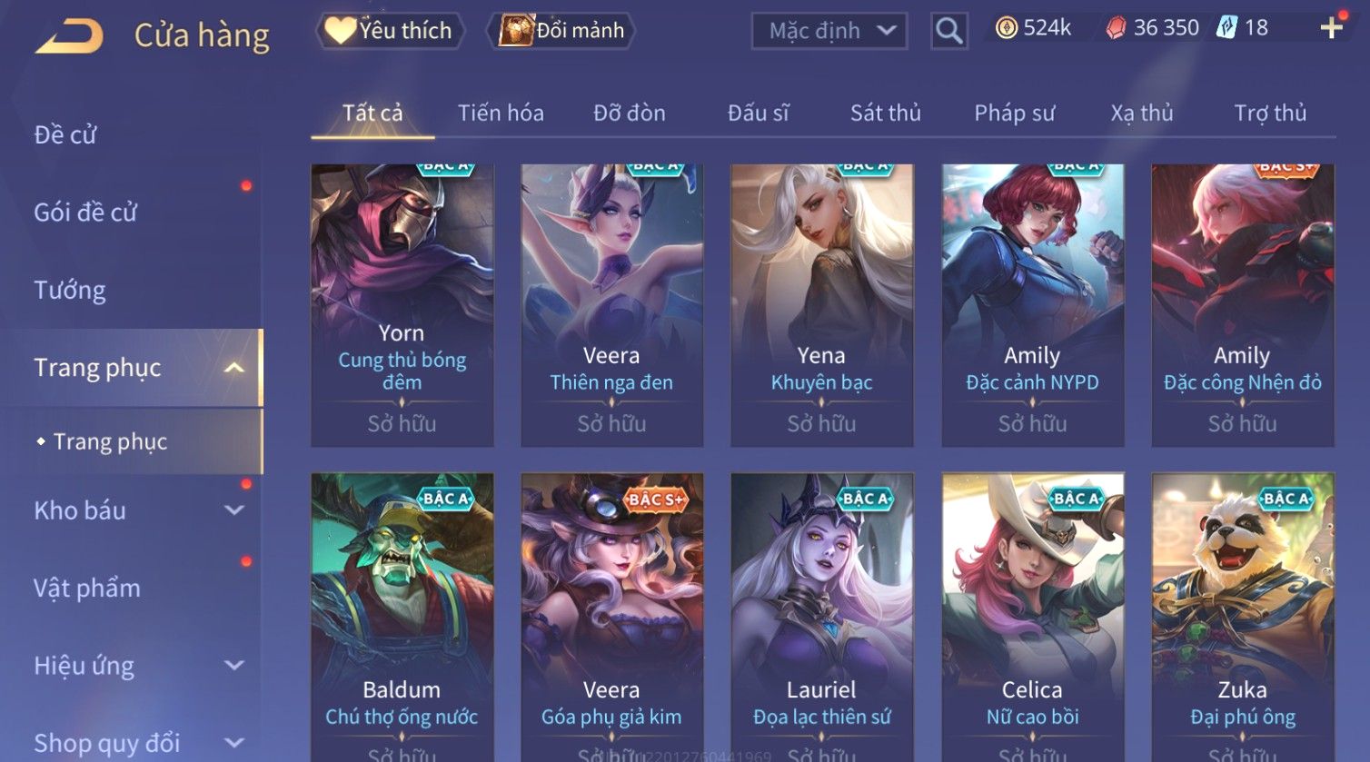1370x762 pixels.
Task: Expand the Hiệu ứng sidebar section
Action: pyautogui.click(x=233, y=666)
